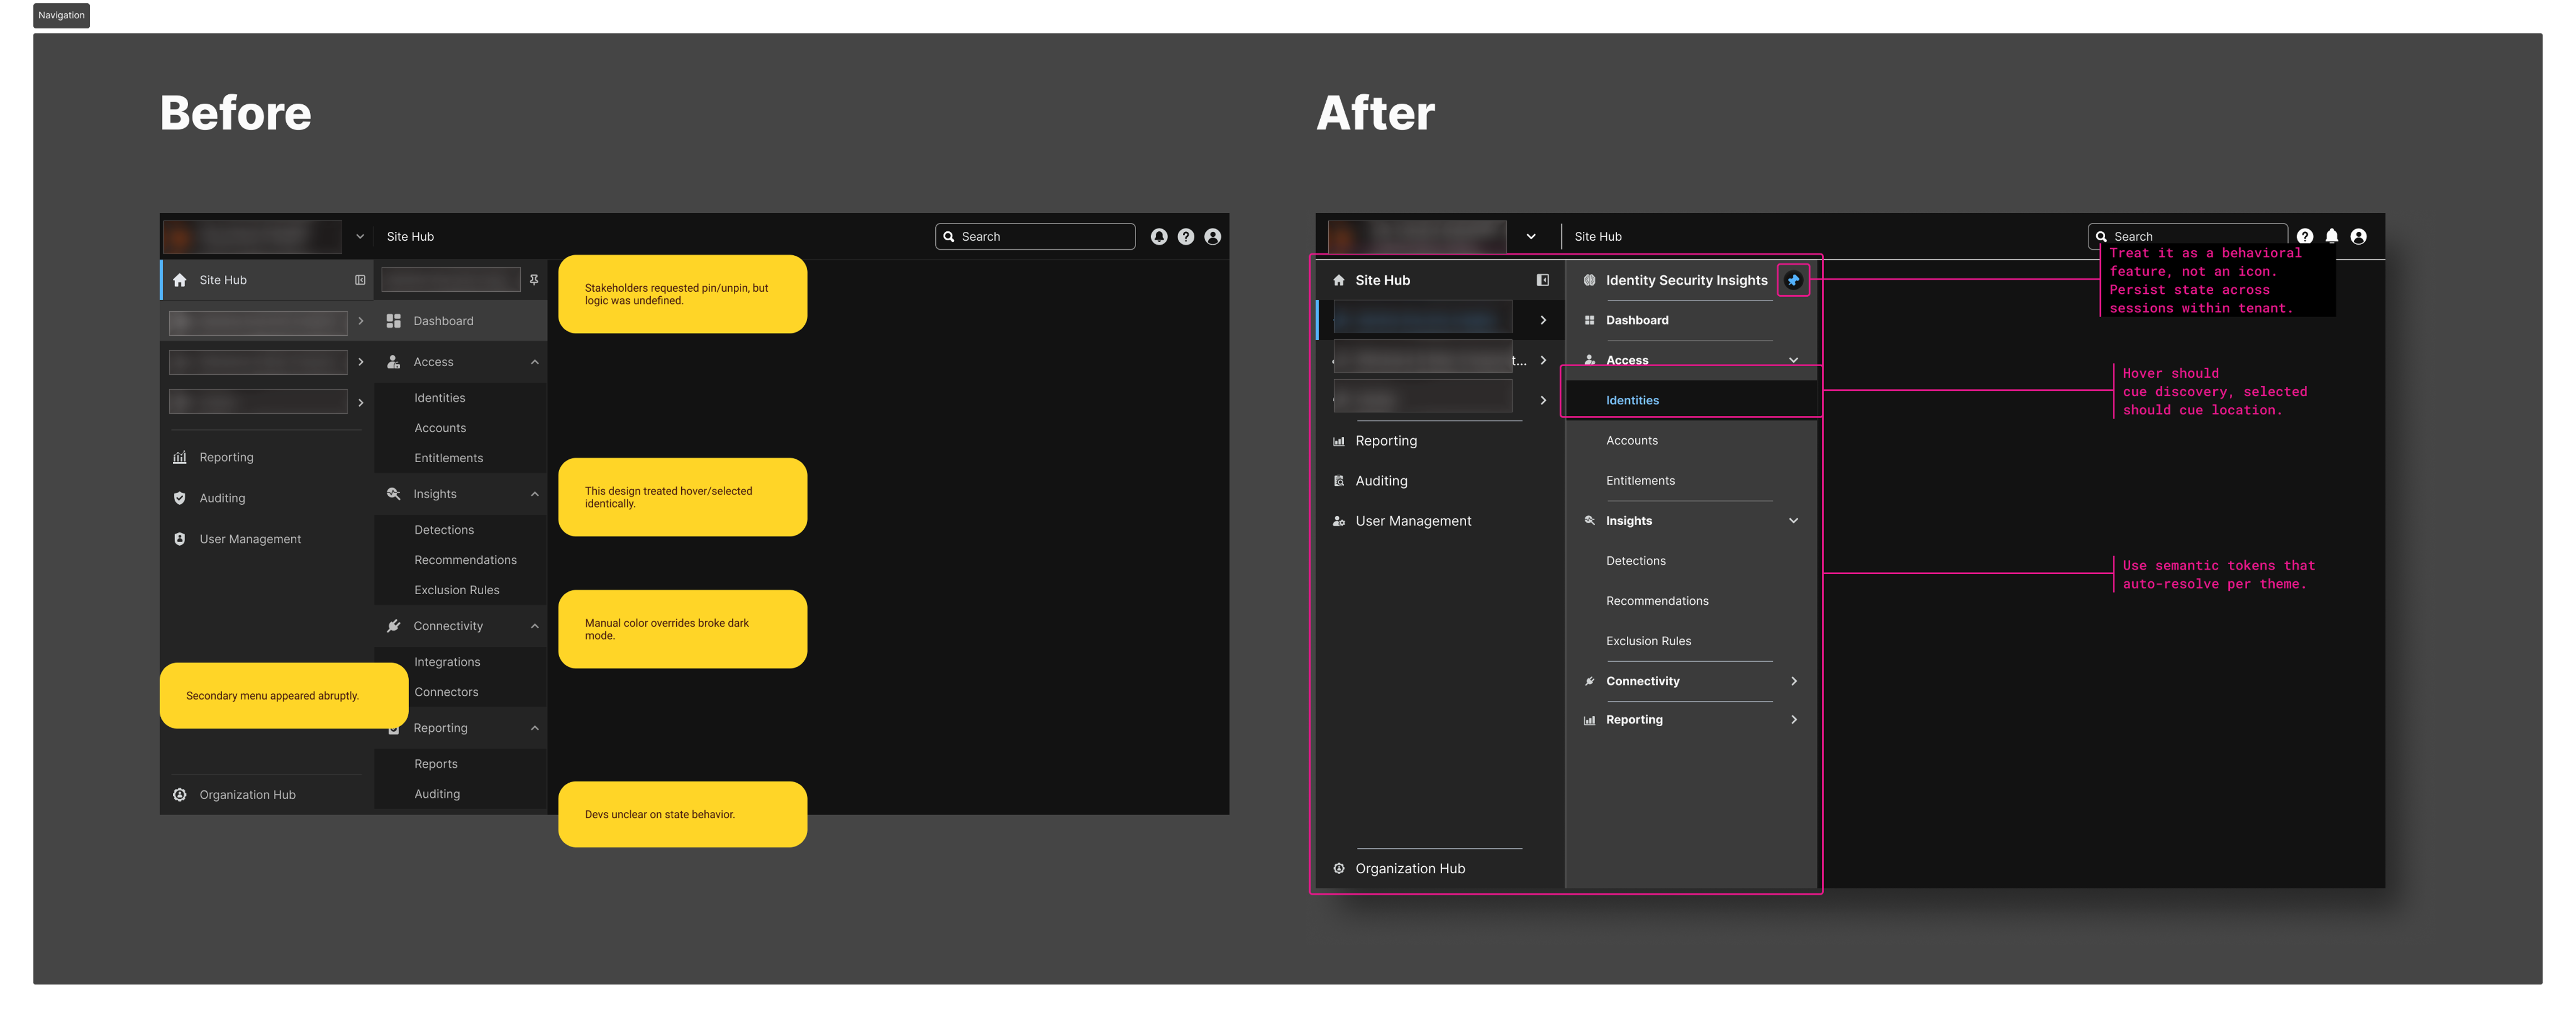Click the User Management icon in the Before sidebar

pyautogui.click(x=180, y=539)
